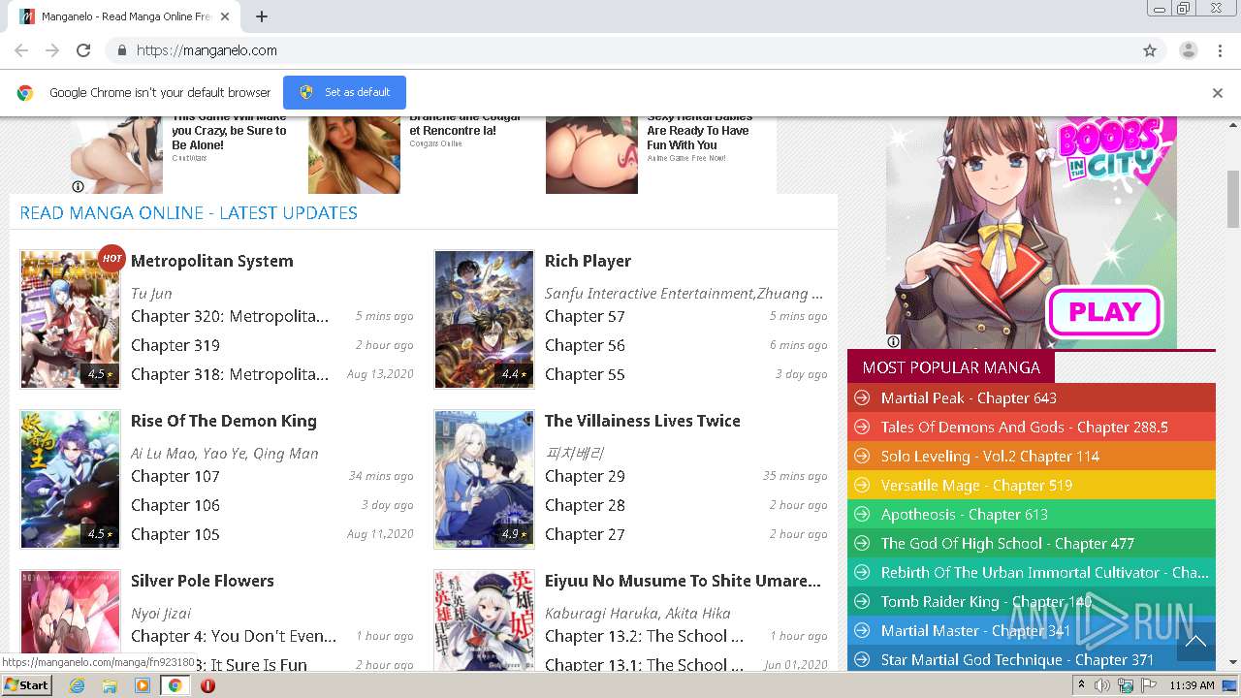
Task: Read Villainess Lives Twice Chapter 29
Action: coord(585,476)
